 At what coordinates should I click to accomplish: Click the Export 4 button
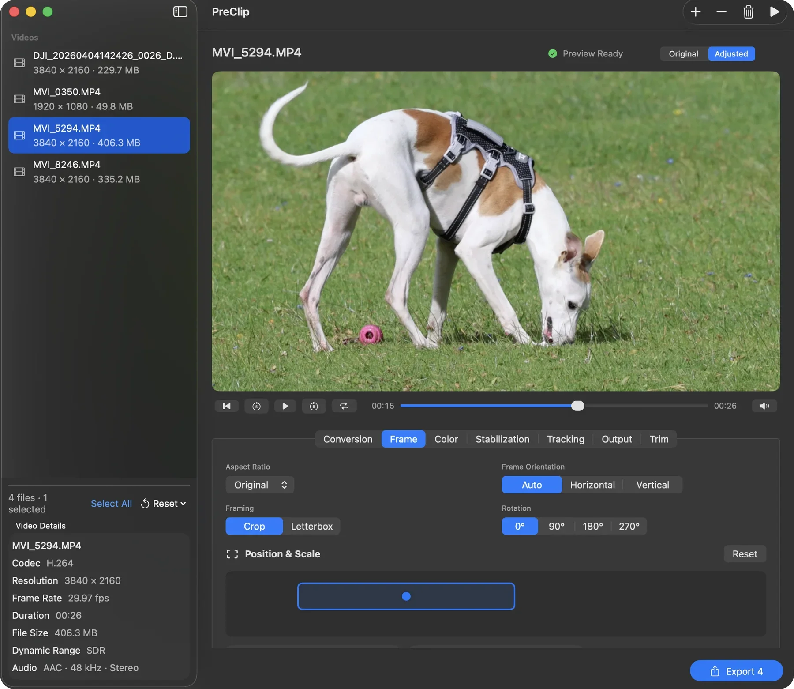tap(736, 671)
